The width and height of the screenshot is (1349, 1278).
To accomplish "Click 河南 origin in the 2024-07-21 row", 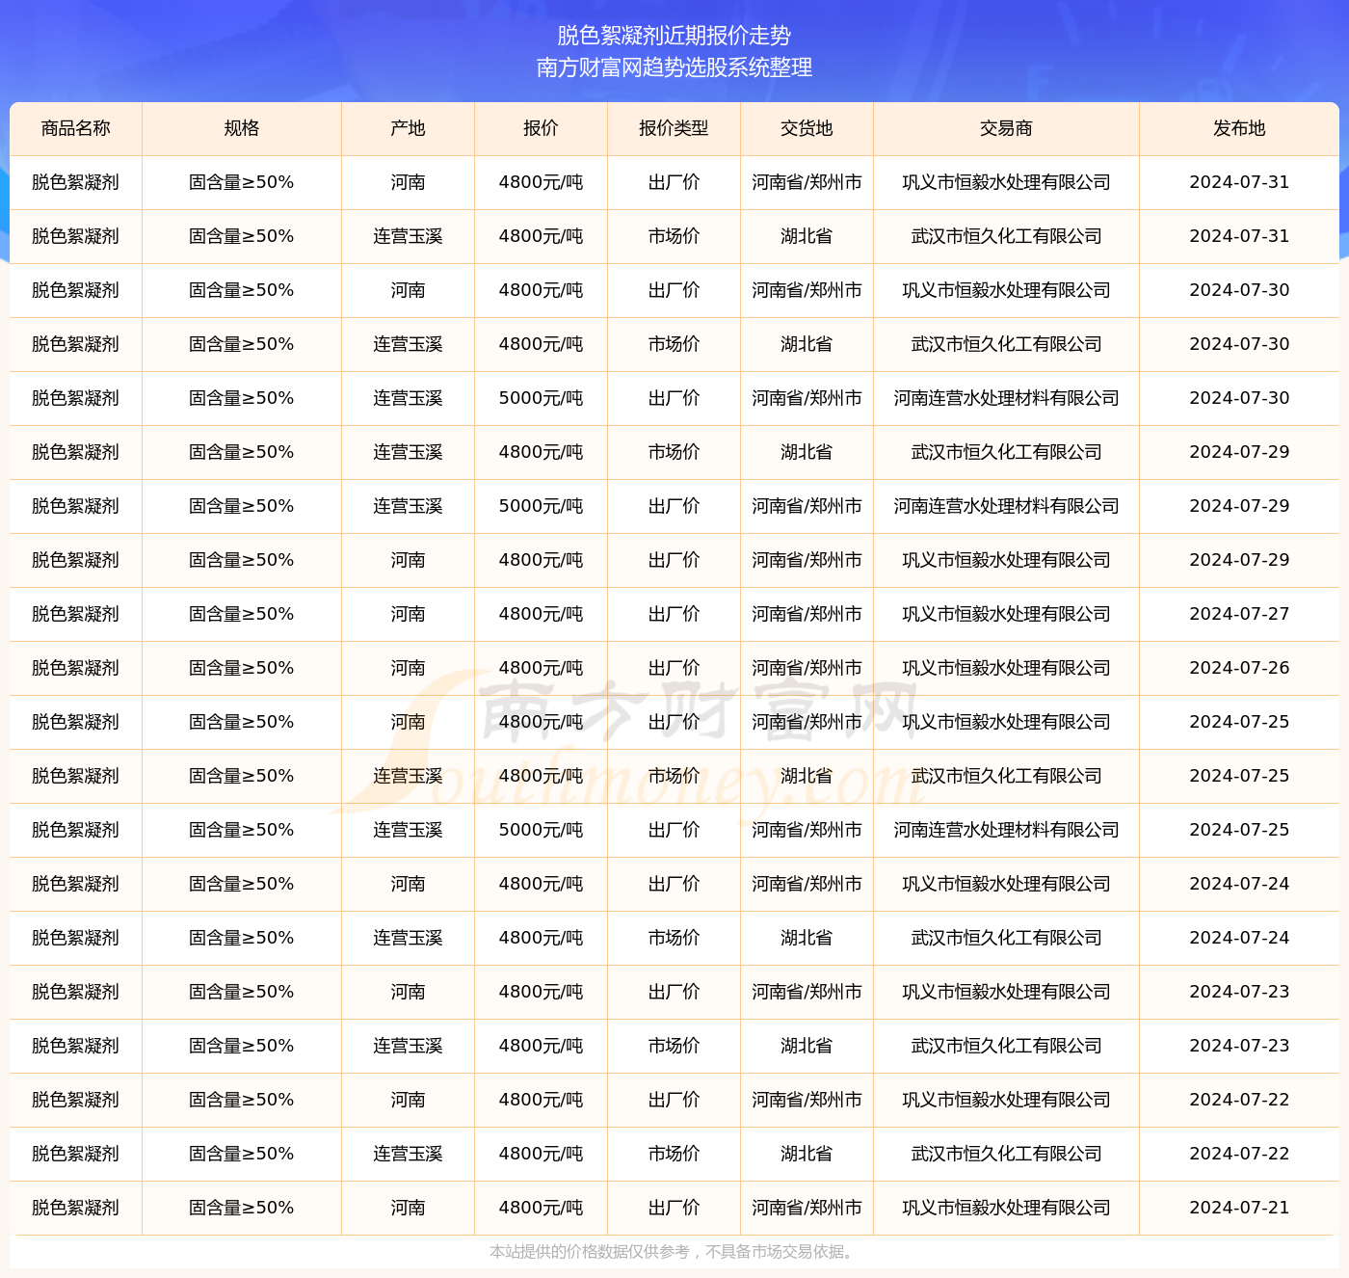I will 409,1208.
